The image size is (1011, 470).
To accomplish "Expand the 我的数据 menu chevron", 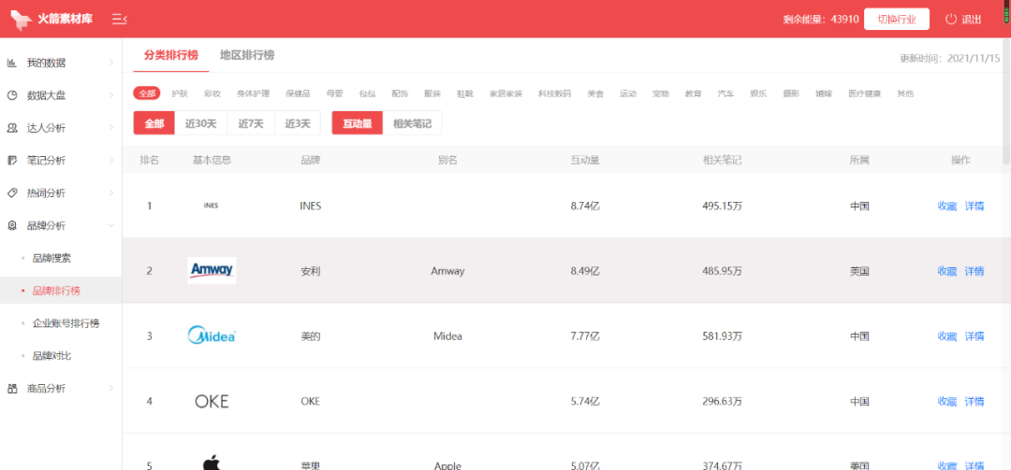I will [x=111, y=64].
